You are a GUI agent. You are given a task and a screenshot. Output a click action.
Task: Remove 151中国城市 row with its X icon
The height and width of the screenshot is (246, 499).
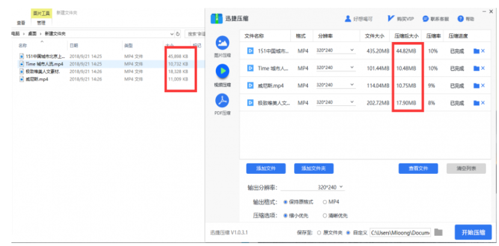483,51
